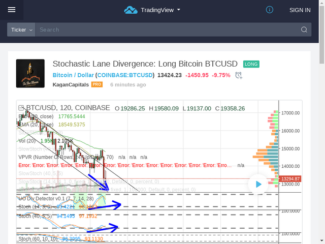Click the magnifier search icon

304,29
